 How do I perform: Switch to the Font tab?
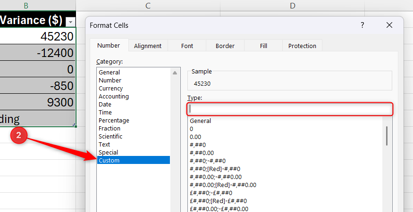pyautogui.click(x=187, y=46)
